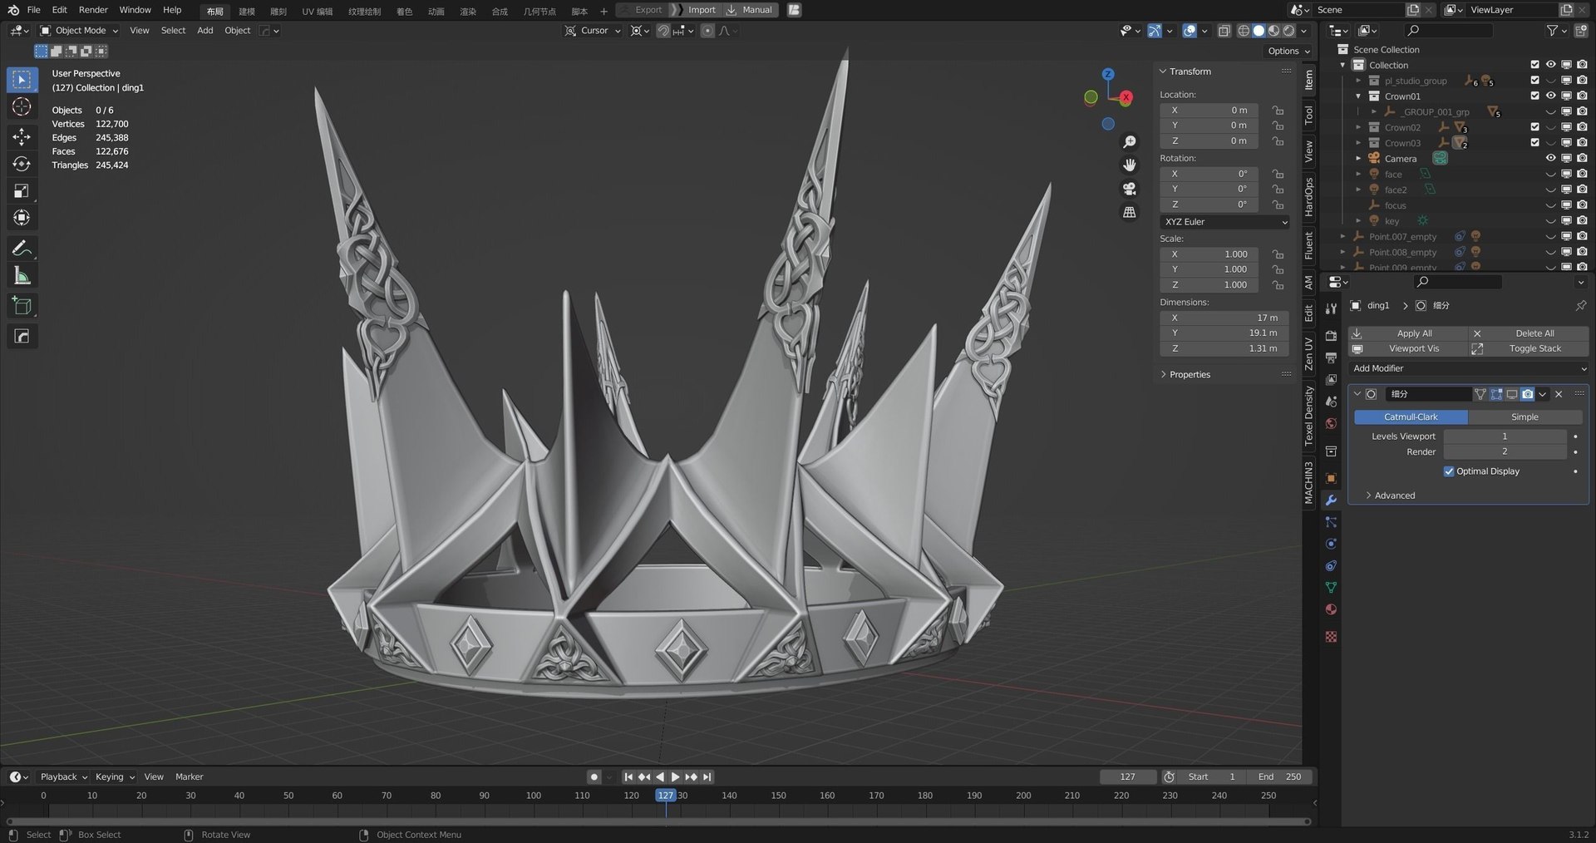Choose the Move tool in the toolbar
Image resolution: width=1596 pixels, height=843 pixels.
[22, 136]
